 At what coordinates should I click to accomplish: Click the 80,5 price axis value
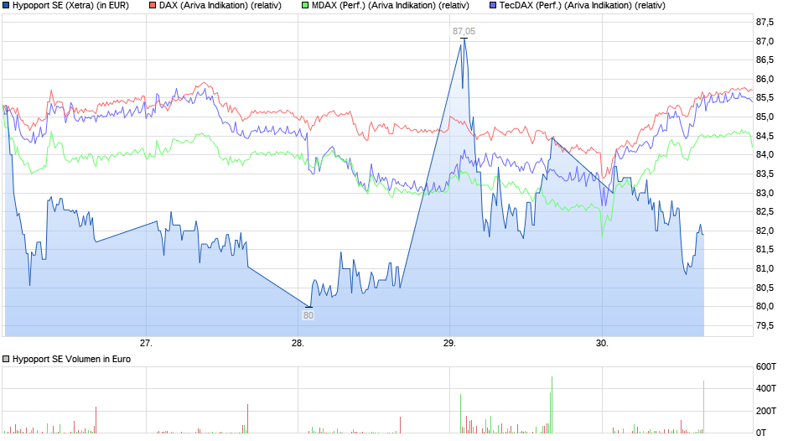point(765,287)
